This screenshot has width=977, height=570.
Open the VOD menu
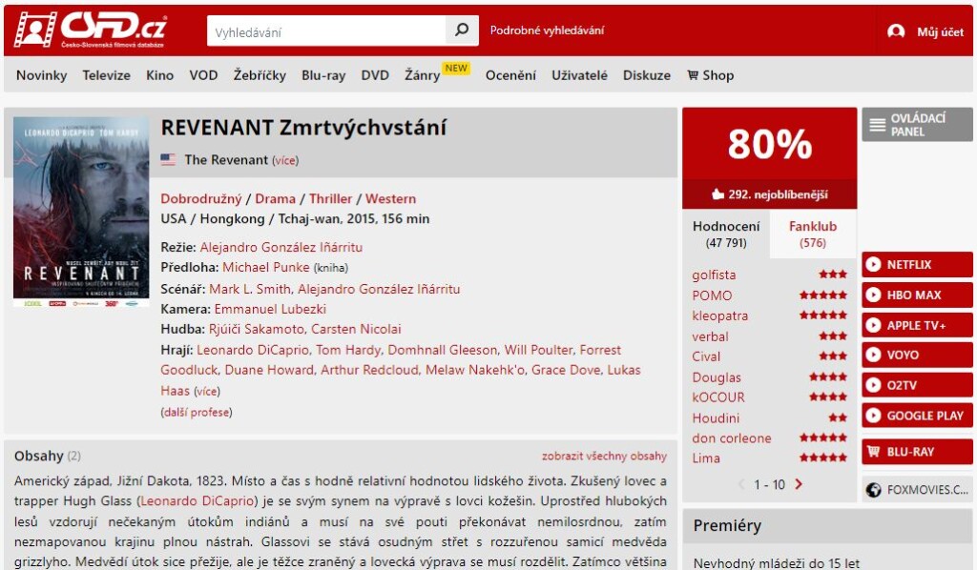(x=204, y=75)
